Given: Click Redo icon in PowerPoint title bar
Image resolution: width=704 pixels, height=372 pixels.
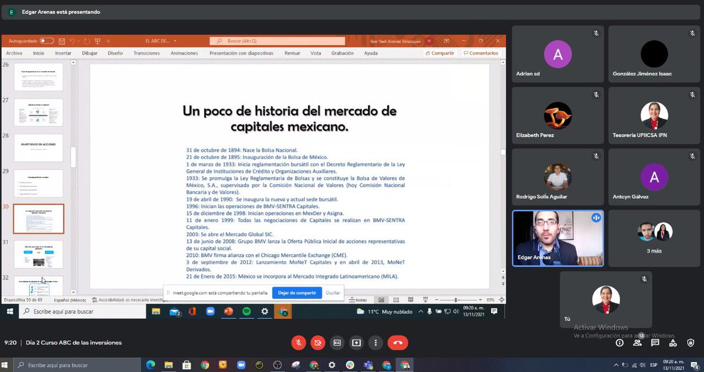Looking at the screenshot, I should 87,41.
